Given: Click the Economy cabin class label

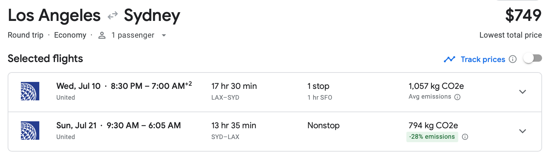Looking at the screenshot, I should (70, 35).
